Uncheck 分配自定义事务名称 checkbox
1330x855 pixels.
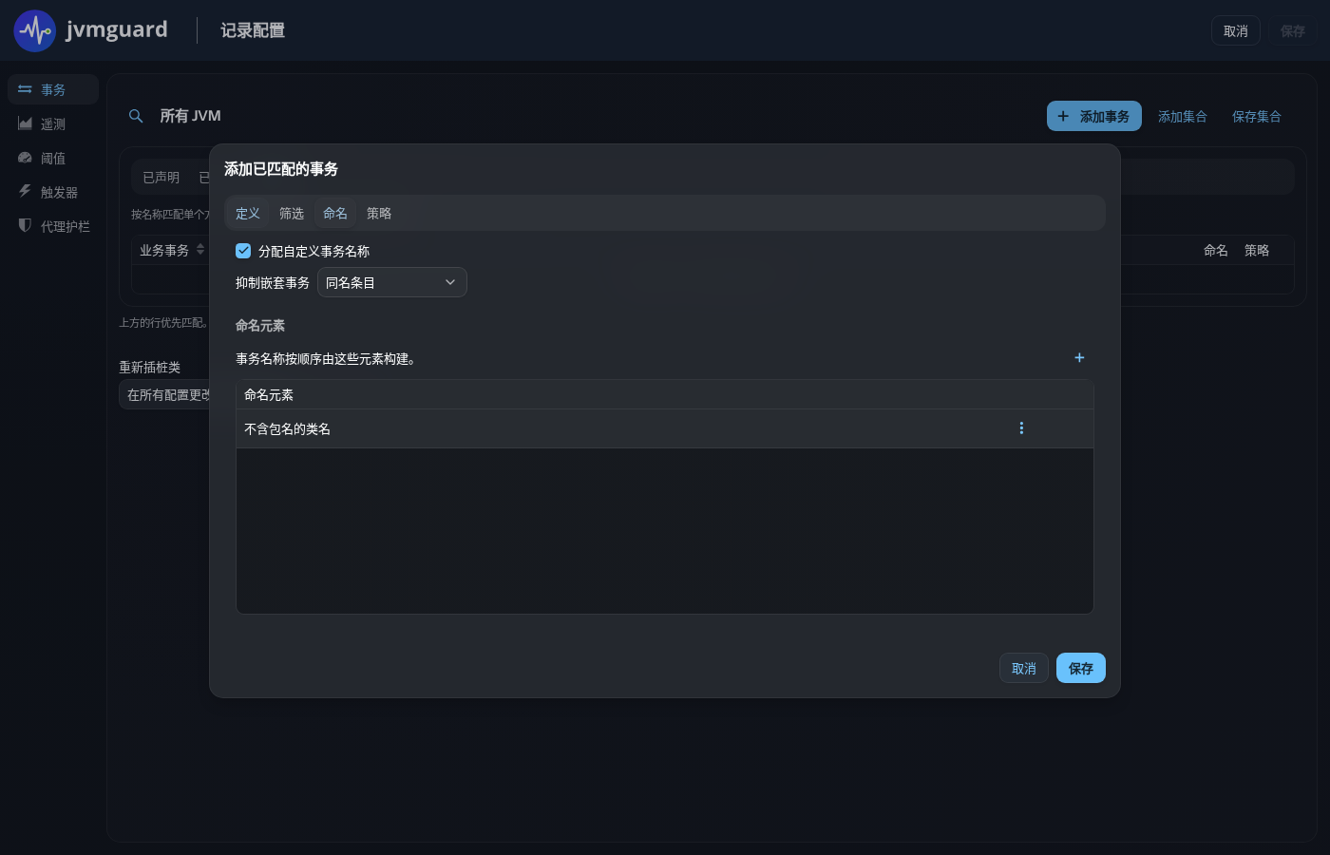click(x=243, y=251)
